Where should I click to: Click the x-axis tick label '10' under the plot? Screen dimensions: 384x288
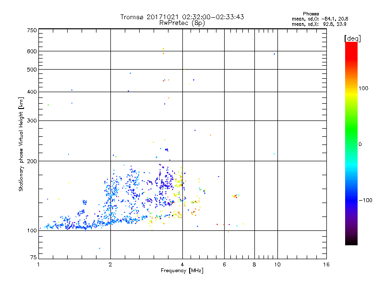[277, 264]
